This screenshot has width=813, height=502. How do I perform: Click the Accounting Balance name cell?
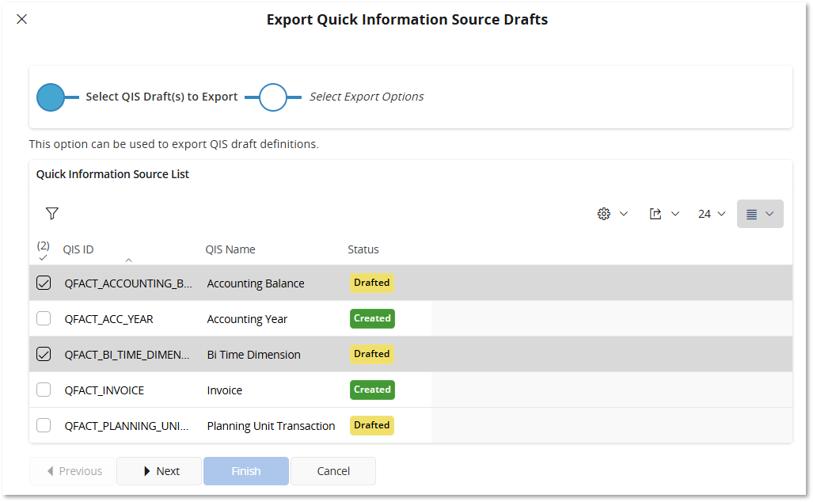[x=256, y=283]
